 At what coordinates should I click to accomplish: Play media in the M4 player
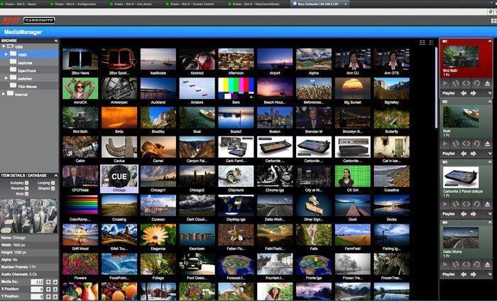[445, 264]
